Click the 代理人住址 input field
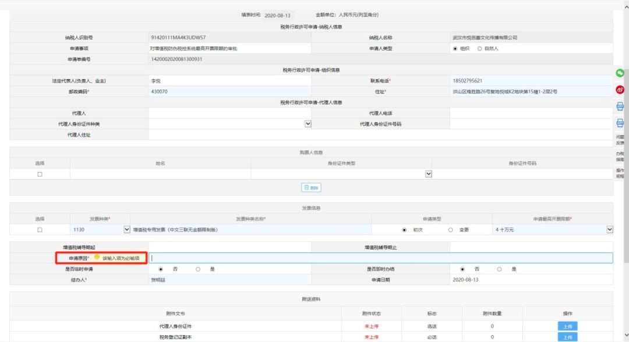 tap(381, 135)
